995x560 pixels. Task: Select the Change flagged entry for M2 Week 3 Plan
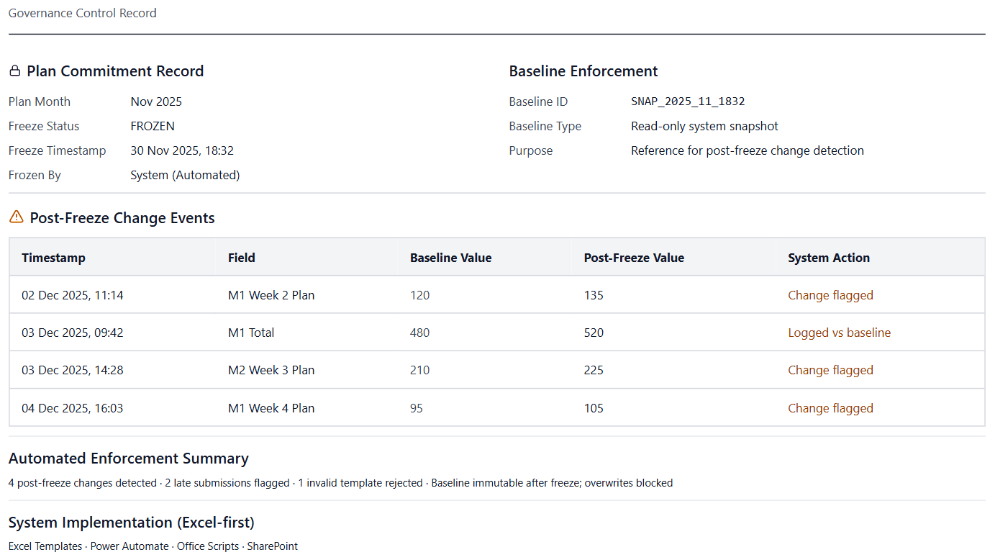pyautogui.click(x=830, y=370)
